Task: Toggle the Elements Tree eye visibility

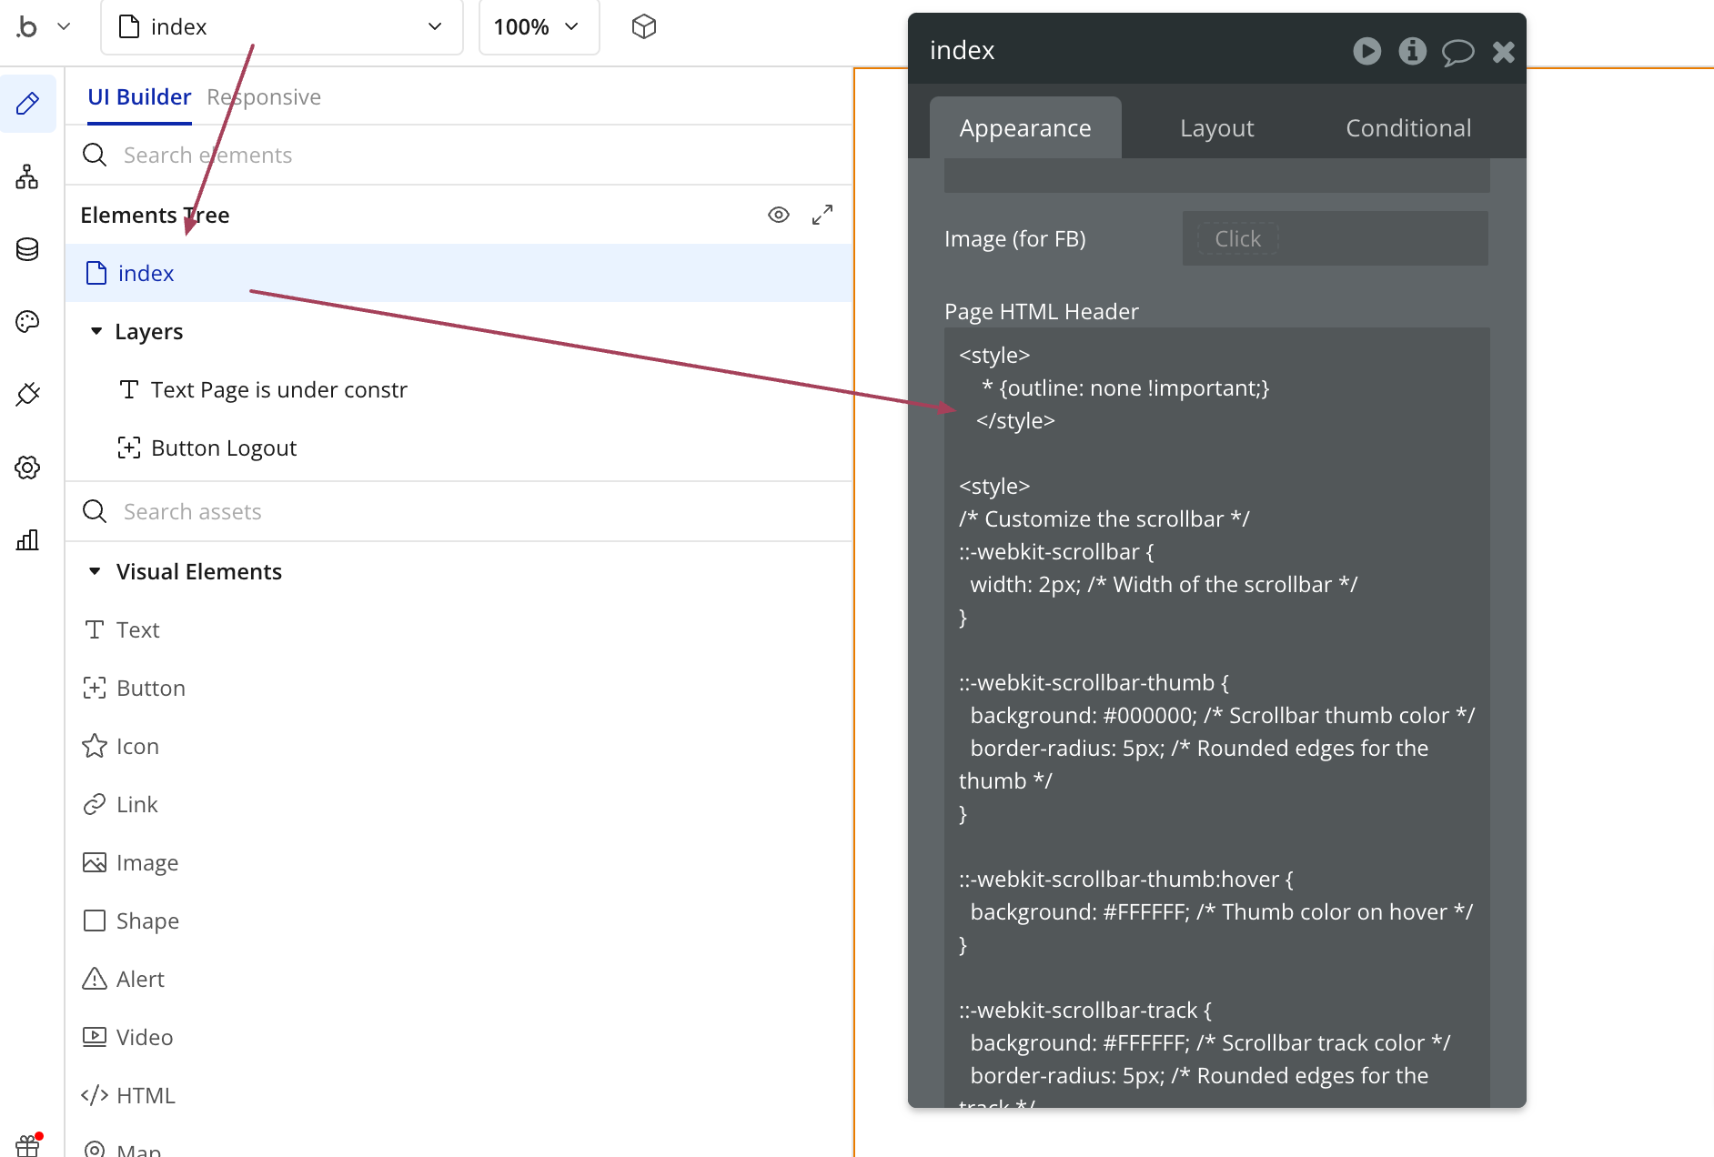Action: (779, 215)
